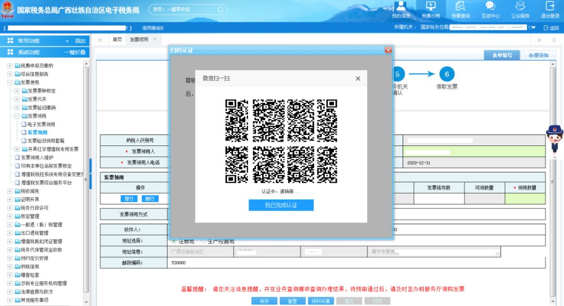Click the customer service mascot avatar
Screen dimensions: 564x306
coord(555,140)
